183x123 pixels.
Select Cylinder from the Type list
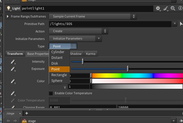point(58,52)
